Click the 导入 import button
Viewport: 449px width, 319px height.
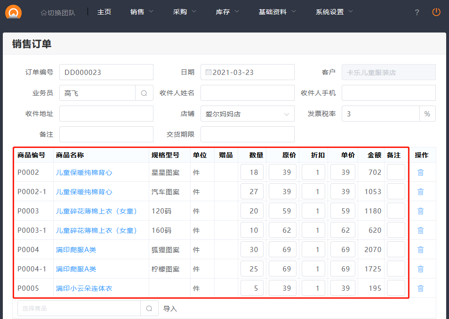click(170, 309)
